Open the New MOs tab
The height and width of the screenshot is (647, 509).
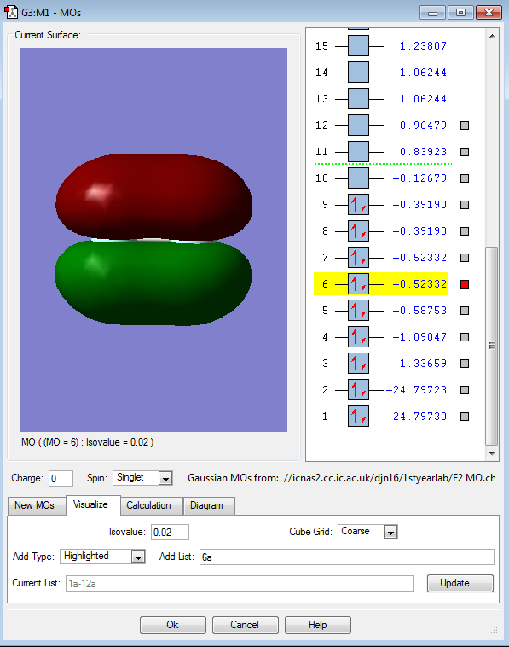(37, 505)
